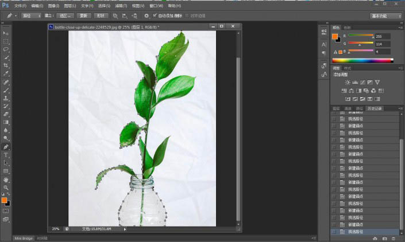Toggle the 自动添加/删除 checkbox
This screenshot has width=405, height=242.
(x=155, y=16)
